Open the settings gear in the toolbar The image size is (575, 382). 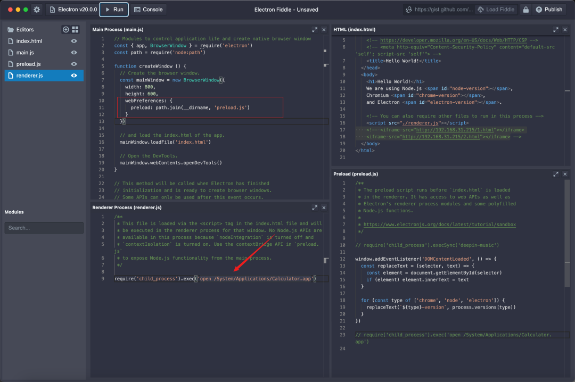37,10
